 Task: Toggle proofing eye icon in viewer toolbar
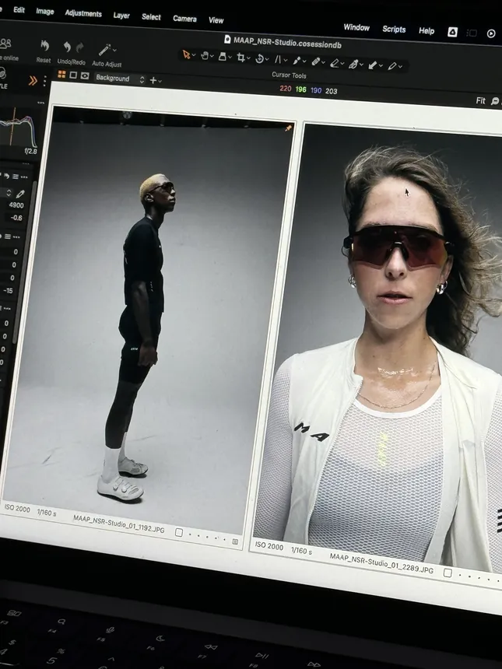pos(85,76)
